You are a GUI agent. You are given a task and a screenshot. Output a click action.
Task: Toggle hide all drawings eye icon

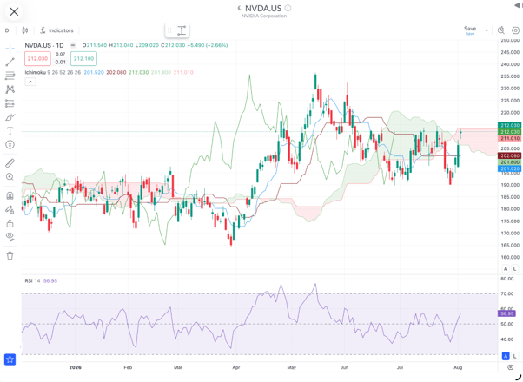10,237
